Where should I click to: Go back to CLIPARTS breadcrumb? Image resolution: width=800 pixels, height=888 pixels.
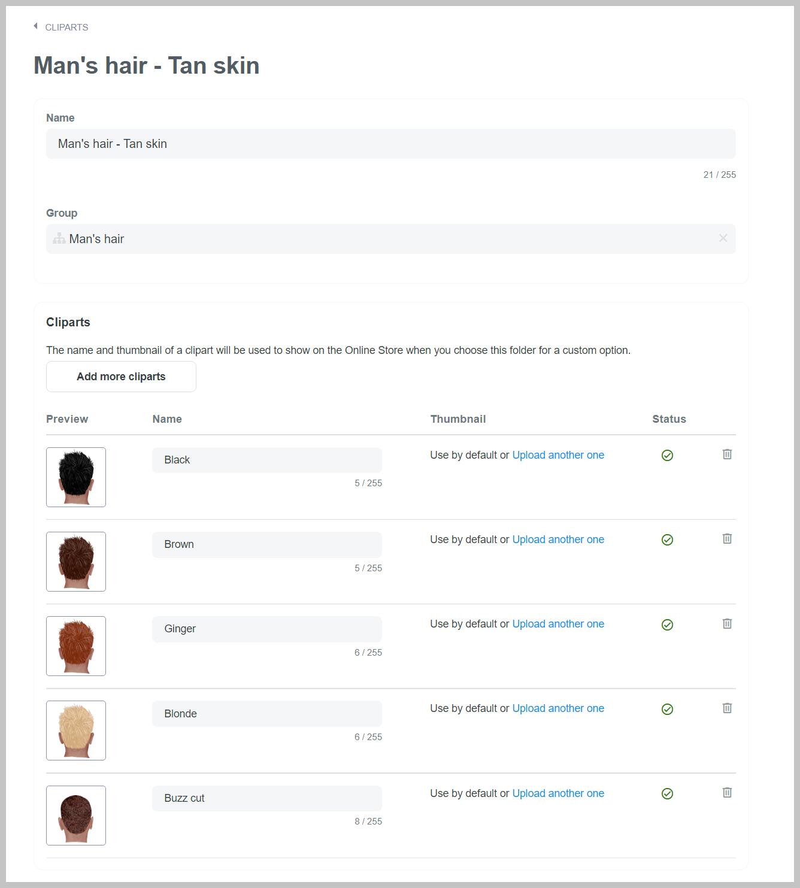click(66, 28)
